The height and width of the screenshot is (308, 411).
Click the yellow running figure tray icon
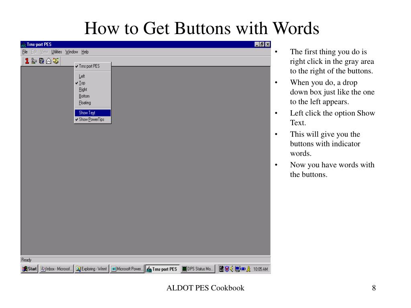(248, 269)
